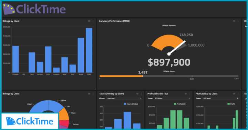Toggle Profitability legend in Profitability by Task

[180, 104]
